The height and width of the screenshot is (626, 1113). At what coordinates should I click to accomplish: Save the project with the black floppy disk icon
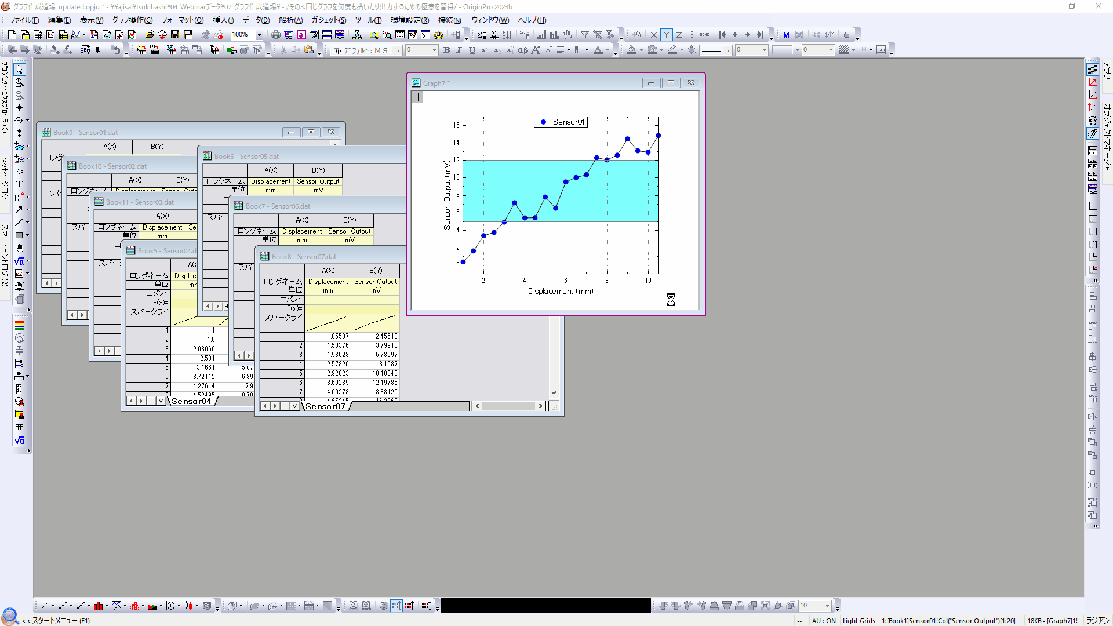tap(175, 35)
